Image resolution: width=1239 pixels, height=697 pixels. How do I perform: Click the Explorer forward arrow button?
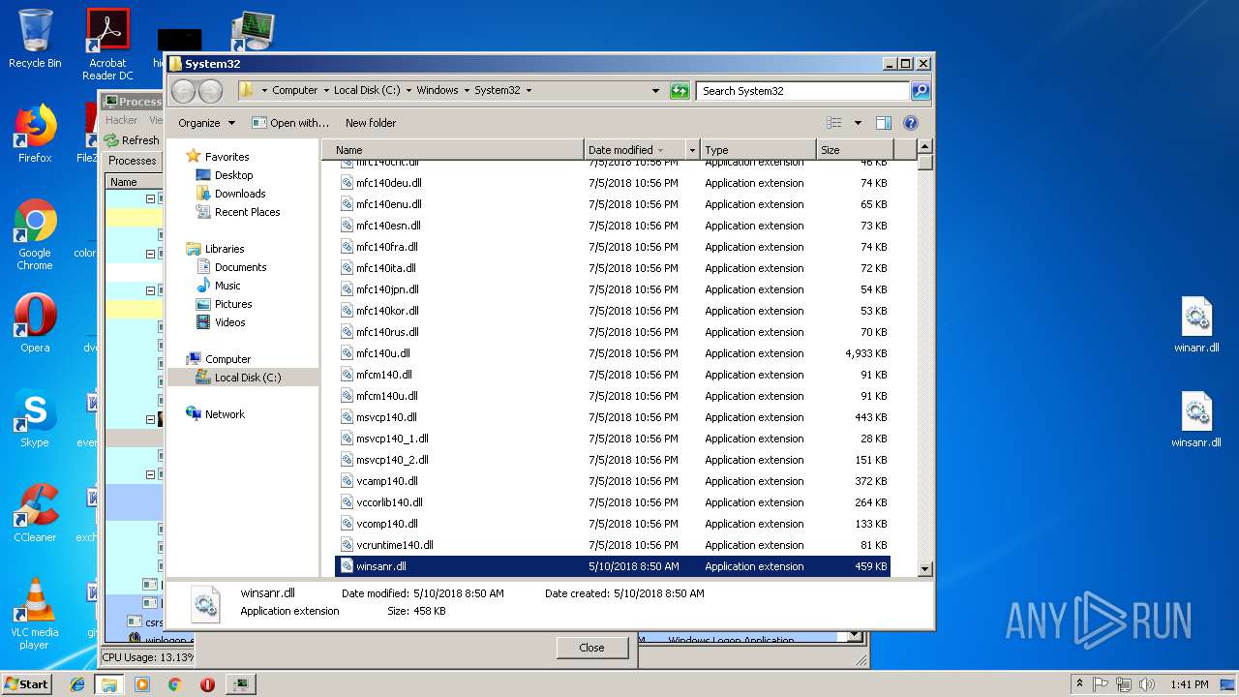210,91
